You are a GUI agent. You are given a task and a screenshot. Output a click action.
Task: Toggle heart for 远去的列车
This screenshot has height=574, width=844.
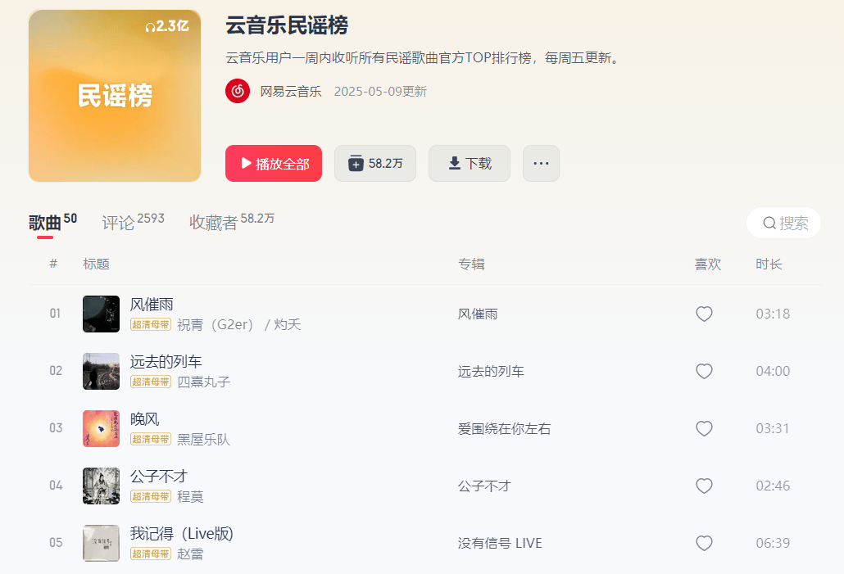click(704, 371)
